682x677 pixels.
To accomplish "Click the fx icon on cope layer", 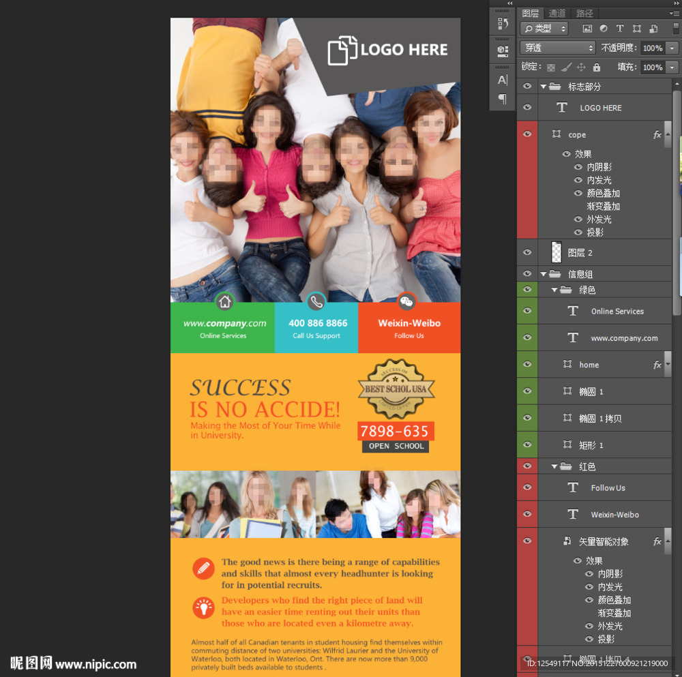I will tap(657, 135).
